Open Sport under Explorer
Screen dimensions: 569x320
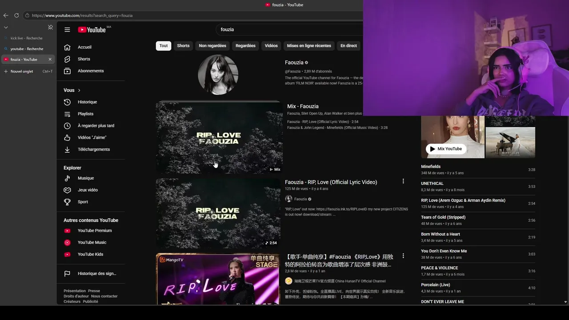(83, 202)
